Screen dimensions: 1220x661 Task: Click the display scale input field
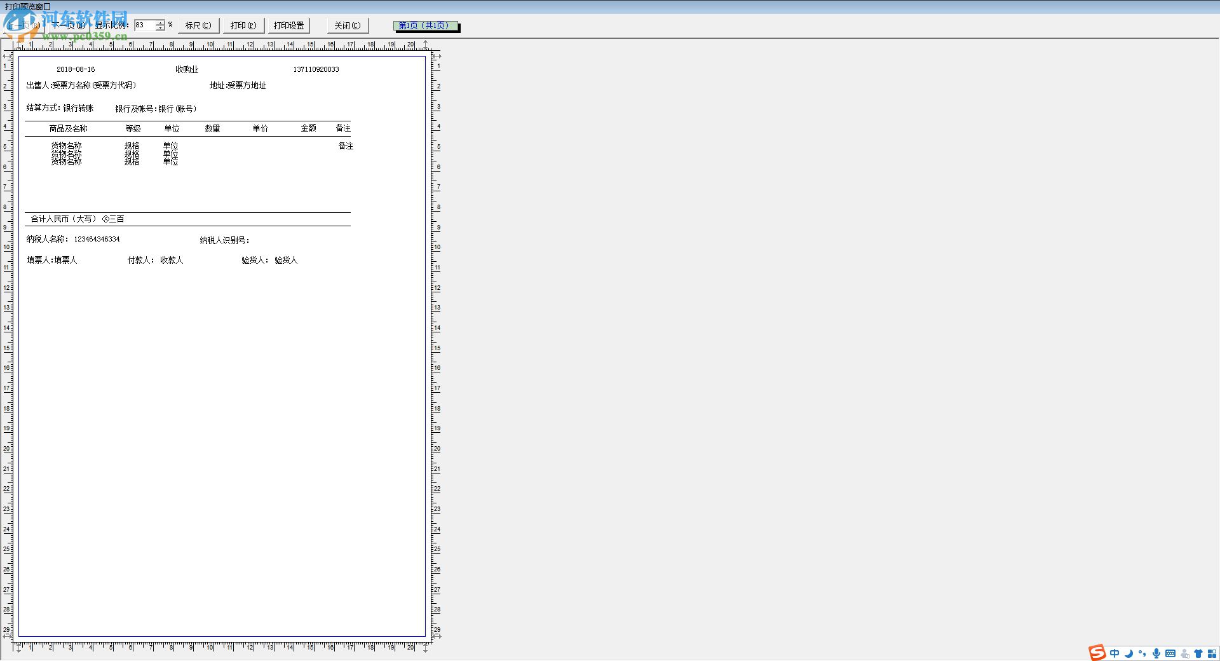pos(145,25)
